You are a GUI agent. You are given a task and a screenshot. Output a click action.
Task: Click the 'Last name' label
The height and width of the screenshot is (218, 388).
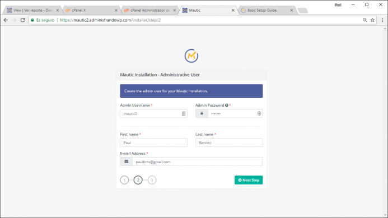click(204, 135)
